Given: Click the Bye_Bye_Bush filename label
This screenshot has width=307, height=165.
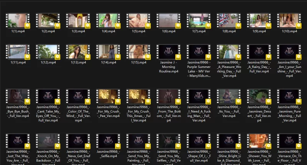Looking at the screenshot, I should (18, 112).
